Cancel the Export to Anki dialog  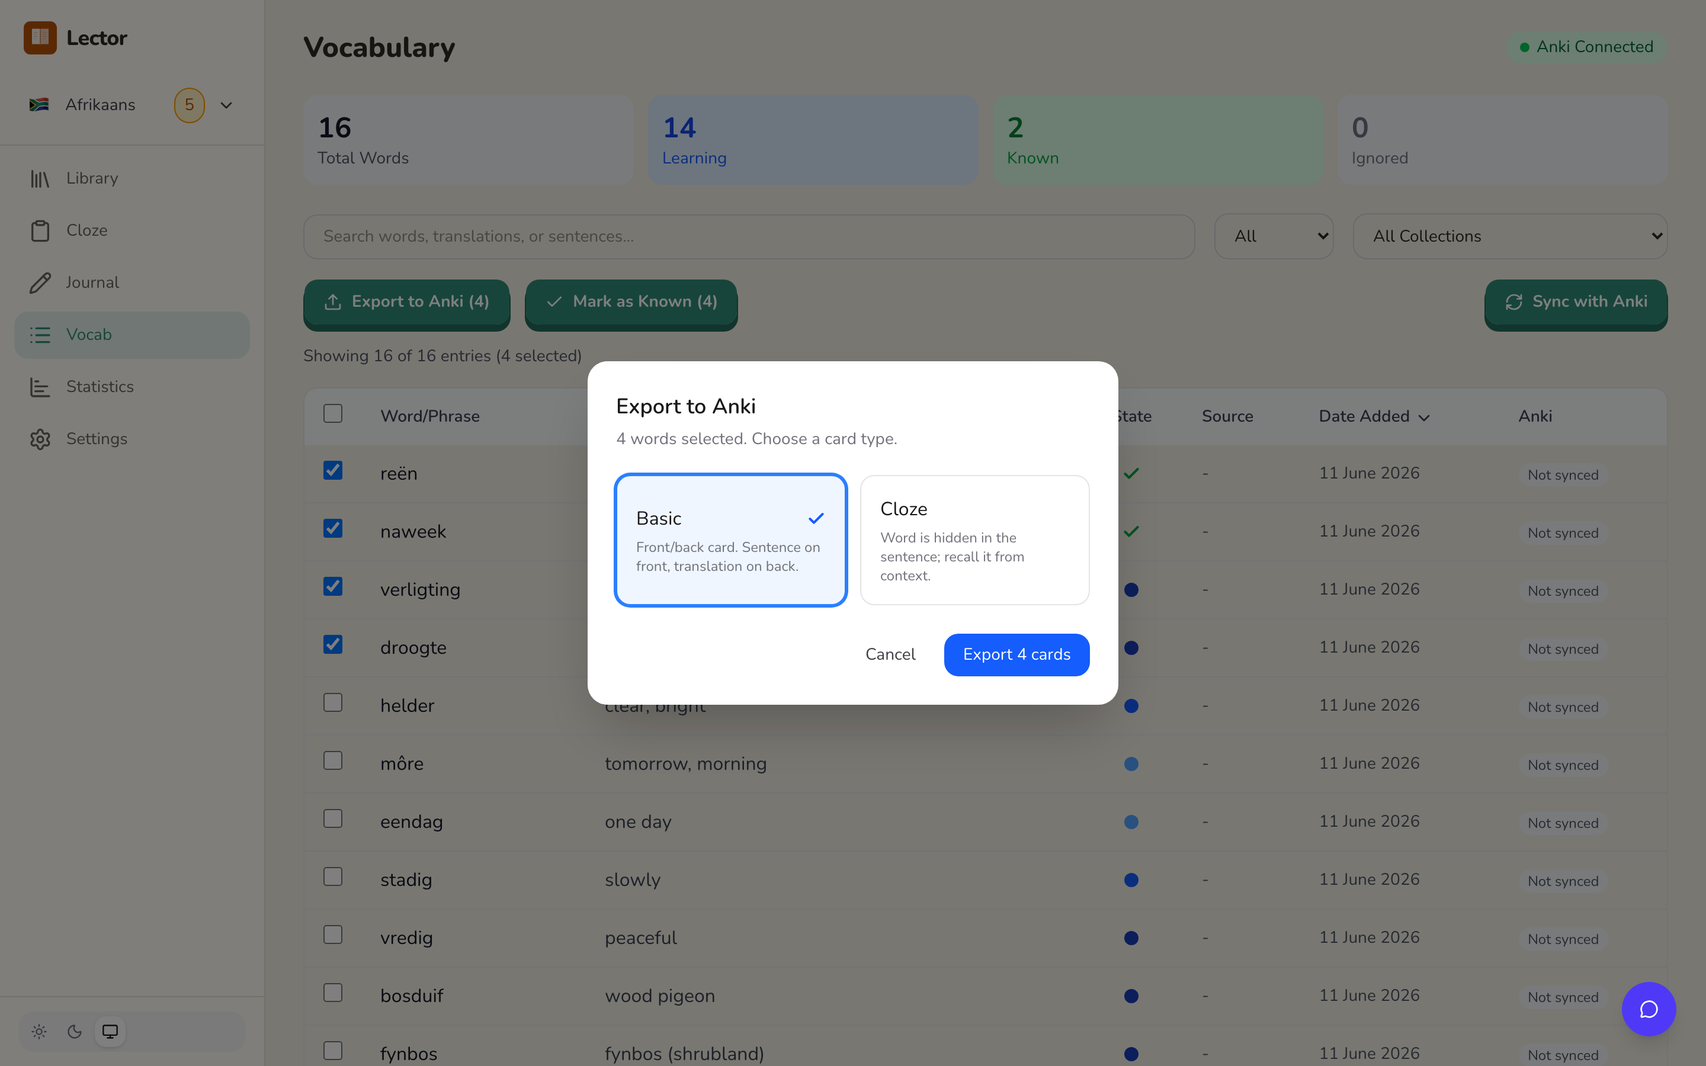tap(890, 654)
